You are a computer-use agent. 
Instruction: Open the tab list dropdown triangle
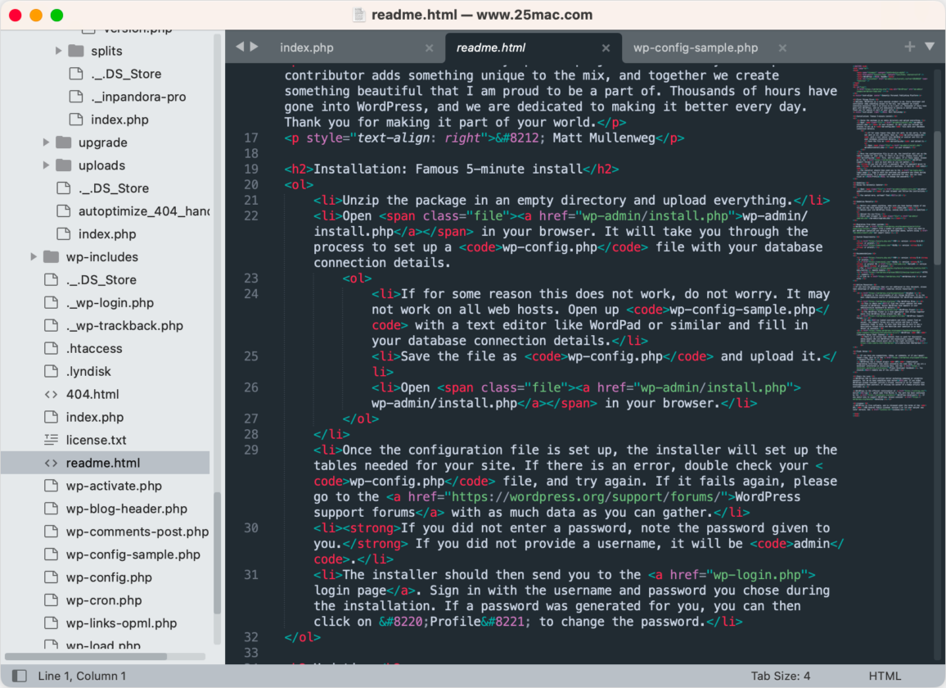click(930, 47)
